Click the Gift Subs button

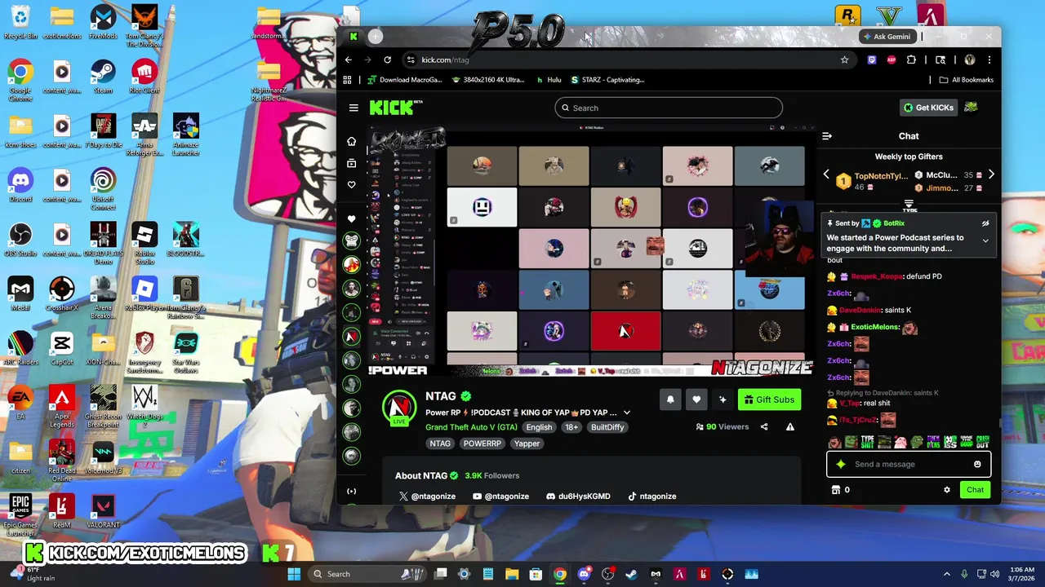point(768,399)
